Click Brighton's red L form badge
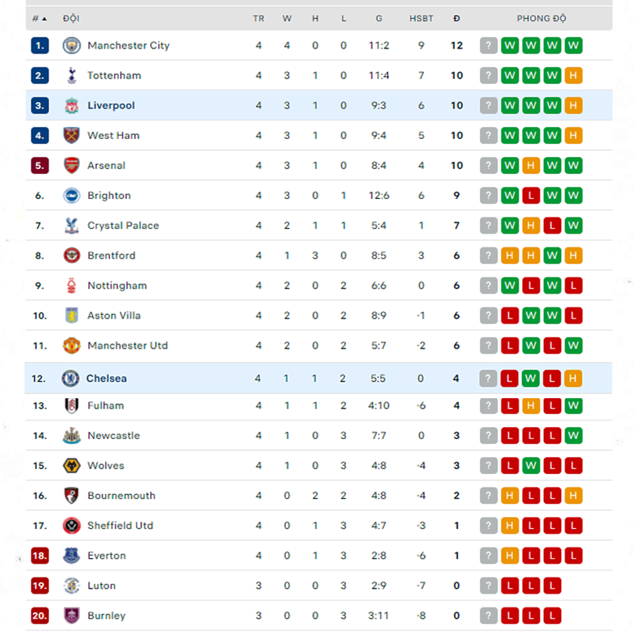 point(531,195)
